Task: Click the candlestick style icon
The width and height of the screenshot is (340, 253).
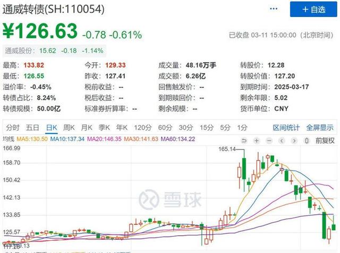Action: pos(307,141)
